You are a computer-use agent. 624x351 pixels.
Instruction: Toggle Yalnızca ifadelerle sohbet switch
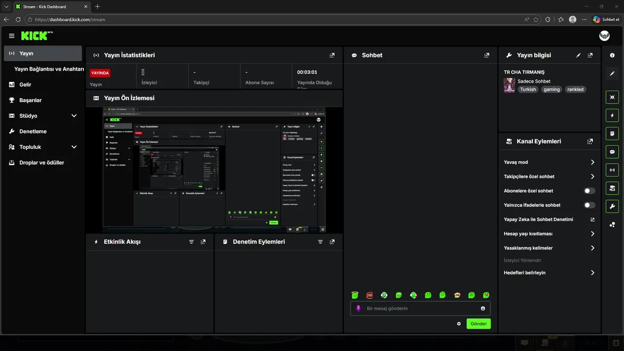[590, 205]
